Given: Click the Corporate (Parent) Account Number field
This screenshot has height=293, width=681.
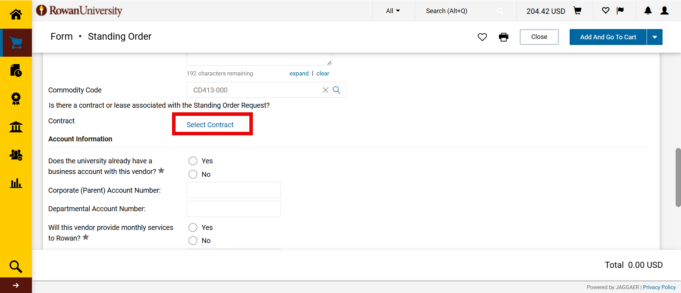Looking at the screenshot, I should click(x=233, y=190).
